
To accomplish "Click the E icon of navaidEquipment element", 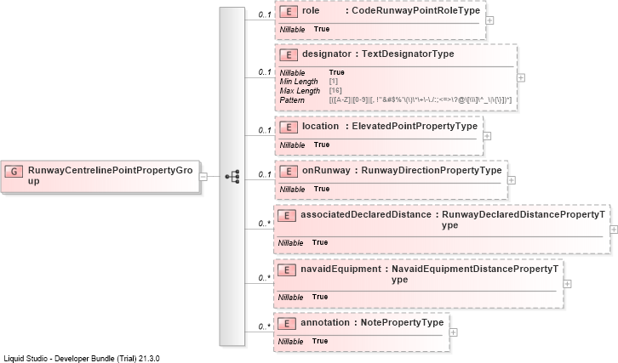I will [x=287, y=269].
